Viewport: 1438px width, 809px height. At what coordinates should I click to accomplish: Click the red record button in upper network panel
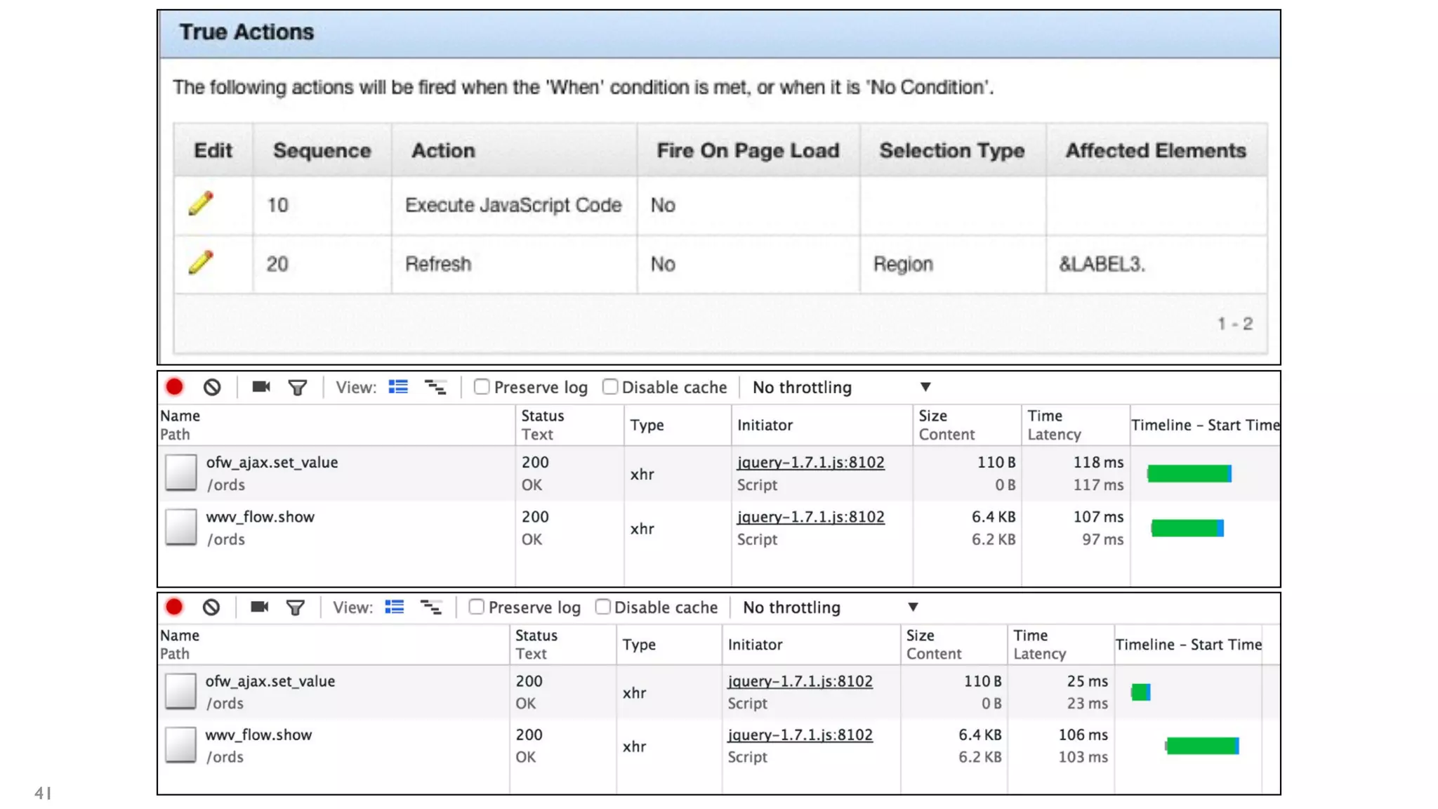175,387
